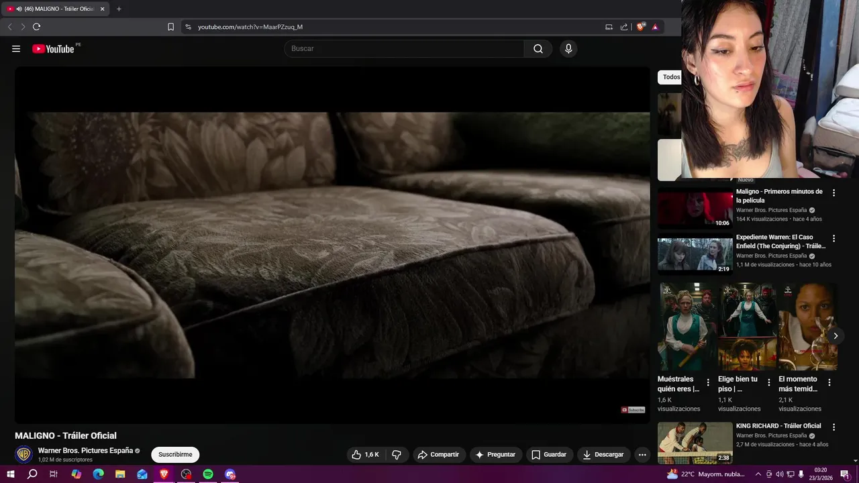
Task: Open Brave Shields icon
Action: [x=640, y=27]
